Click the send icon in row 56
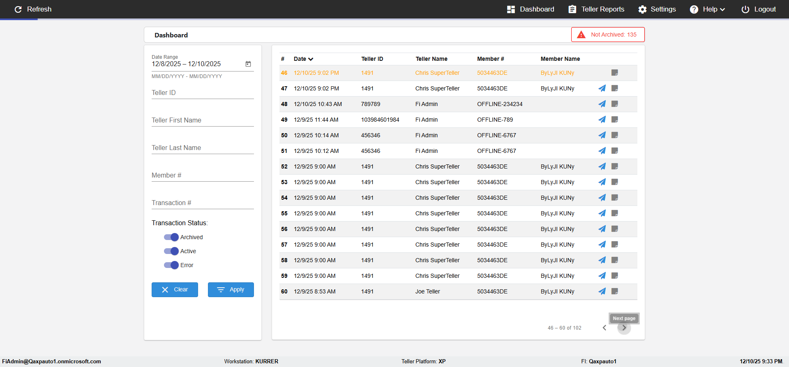The image size is (789, 367). pos(602,229)
